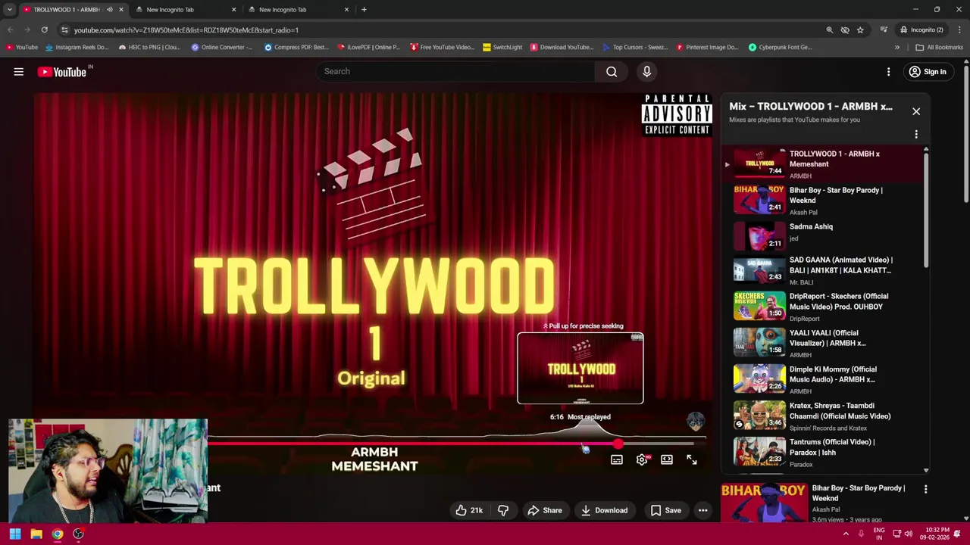Switch to first New Incognito Tab

tap(186, 10)
